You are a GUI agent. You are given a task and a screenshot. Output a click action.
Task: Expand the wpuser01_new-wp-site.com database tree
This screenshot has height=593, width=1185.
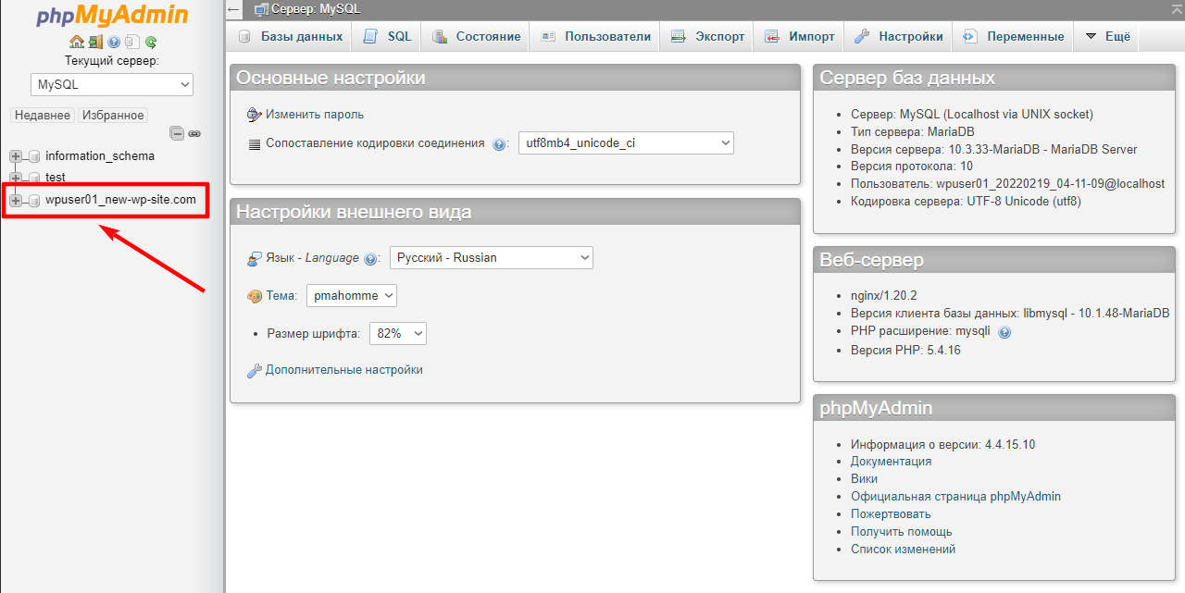(x=16, y=201)
